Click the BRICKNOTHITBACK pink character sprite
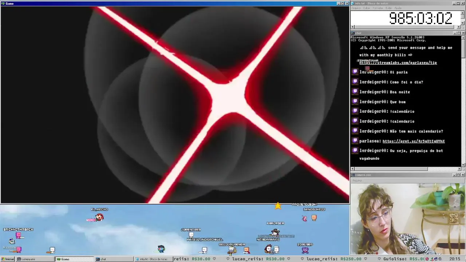 (x=18, y=235)
